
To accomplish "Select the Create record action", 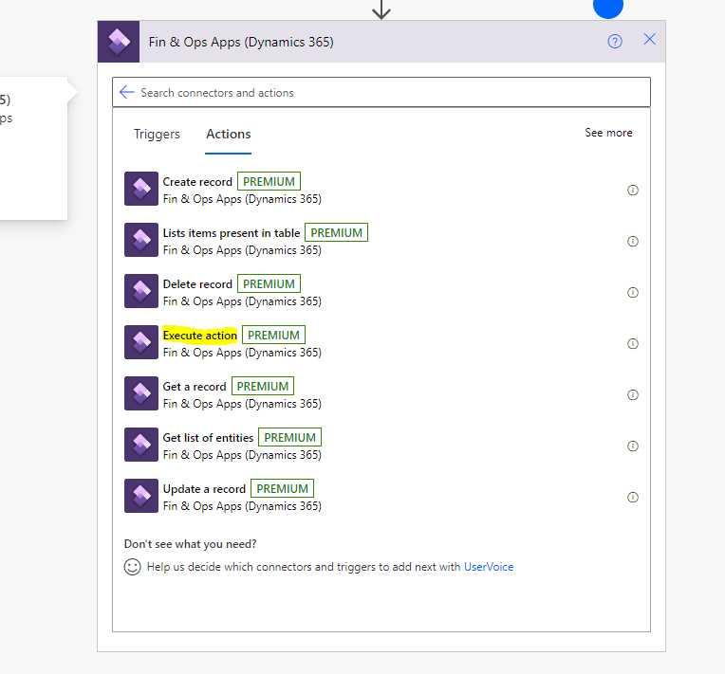I will point(197,182).
